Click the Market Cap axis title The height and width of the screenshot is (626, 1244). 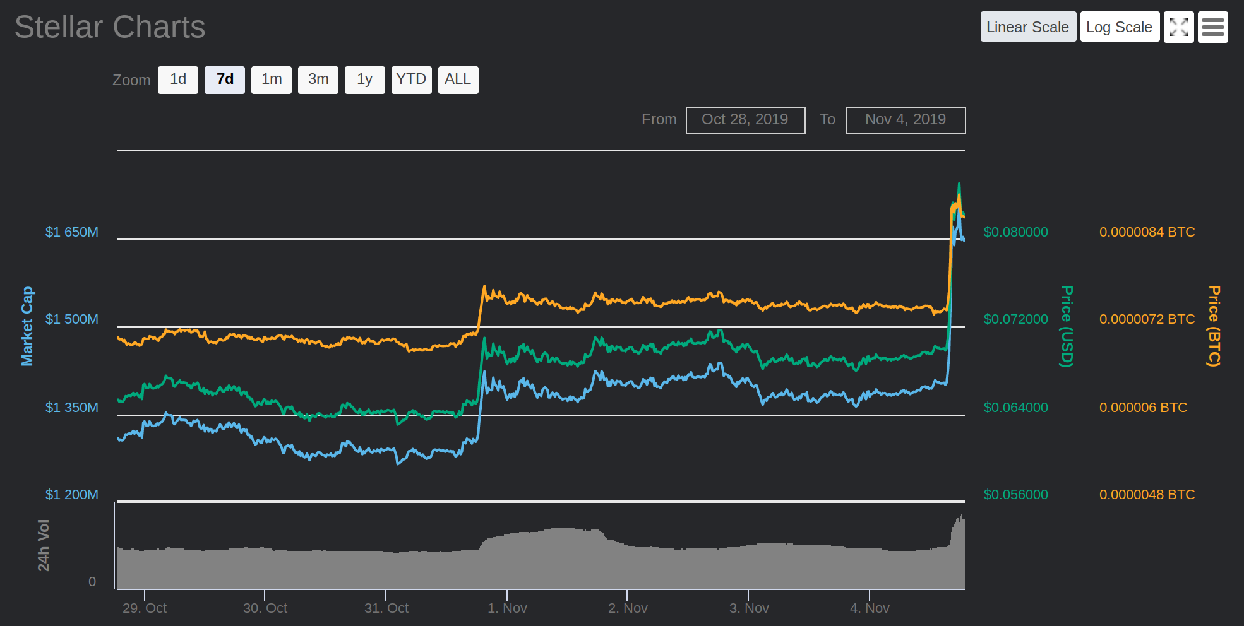tap(27, 326)
